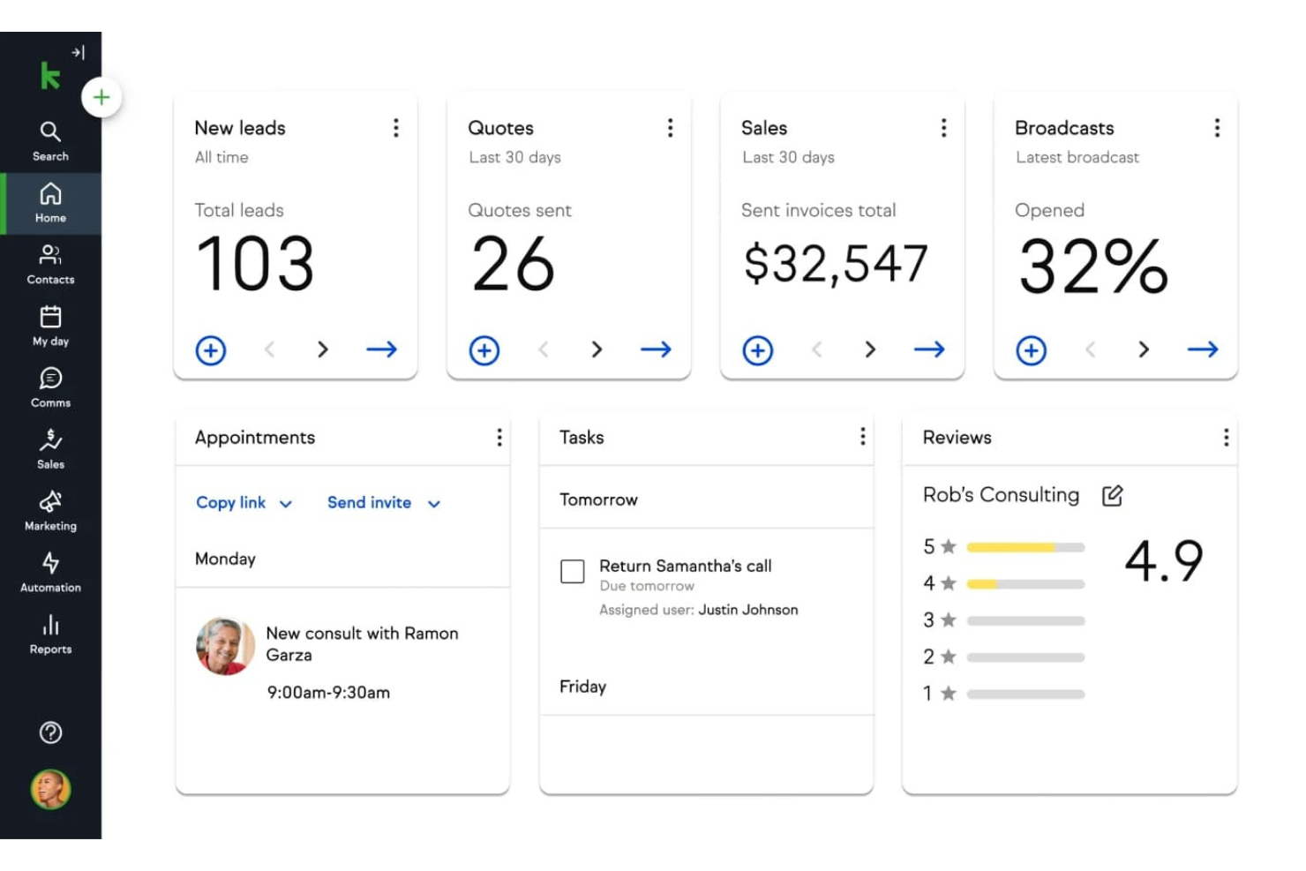Image resolution: width=1306 pixels, height=871 pixels.
Task: Edit the Rob's Consulting name
Action: pos(1112,496)
